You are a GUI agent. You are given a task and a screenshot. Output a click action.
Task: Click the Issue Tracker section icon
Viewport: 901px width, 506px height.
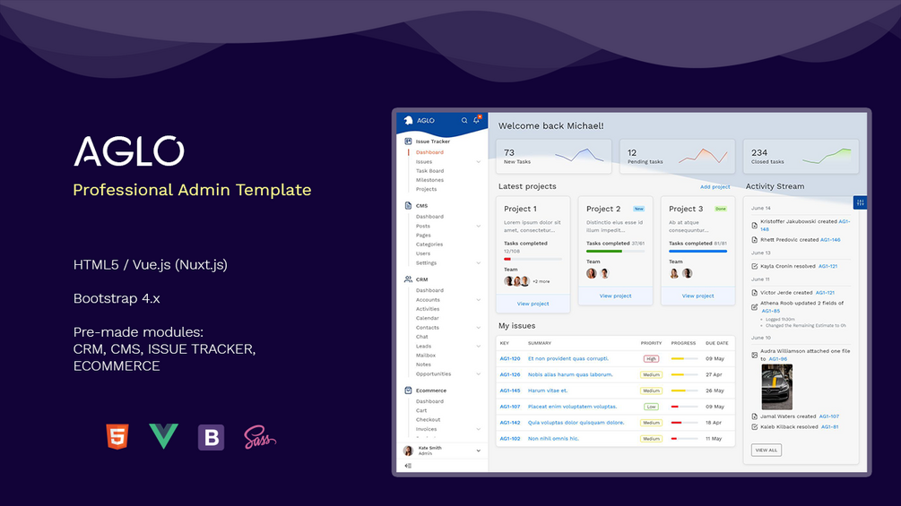408,142
